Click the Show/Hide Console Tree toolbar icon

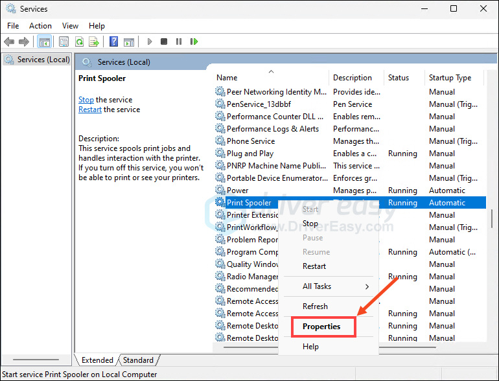(44, 41)
